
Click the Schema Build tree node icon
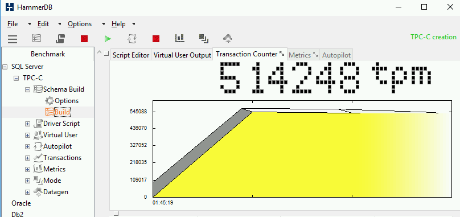38,89
